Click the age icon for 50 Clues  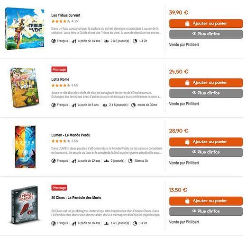click(74, 223)
